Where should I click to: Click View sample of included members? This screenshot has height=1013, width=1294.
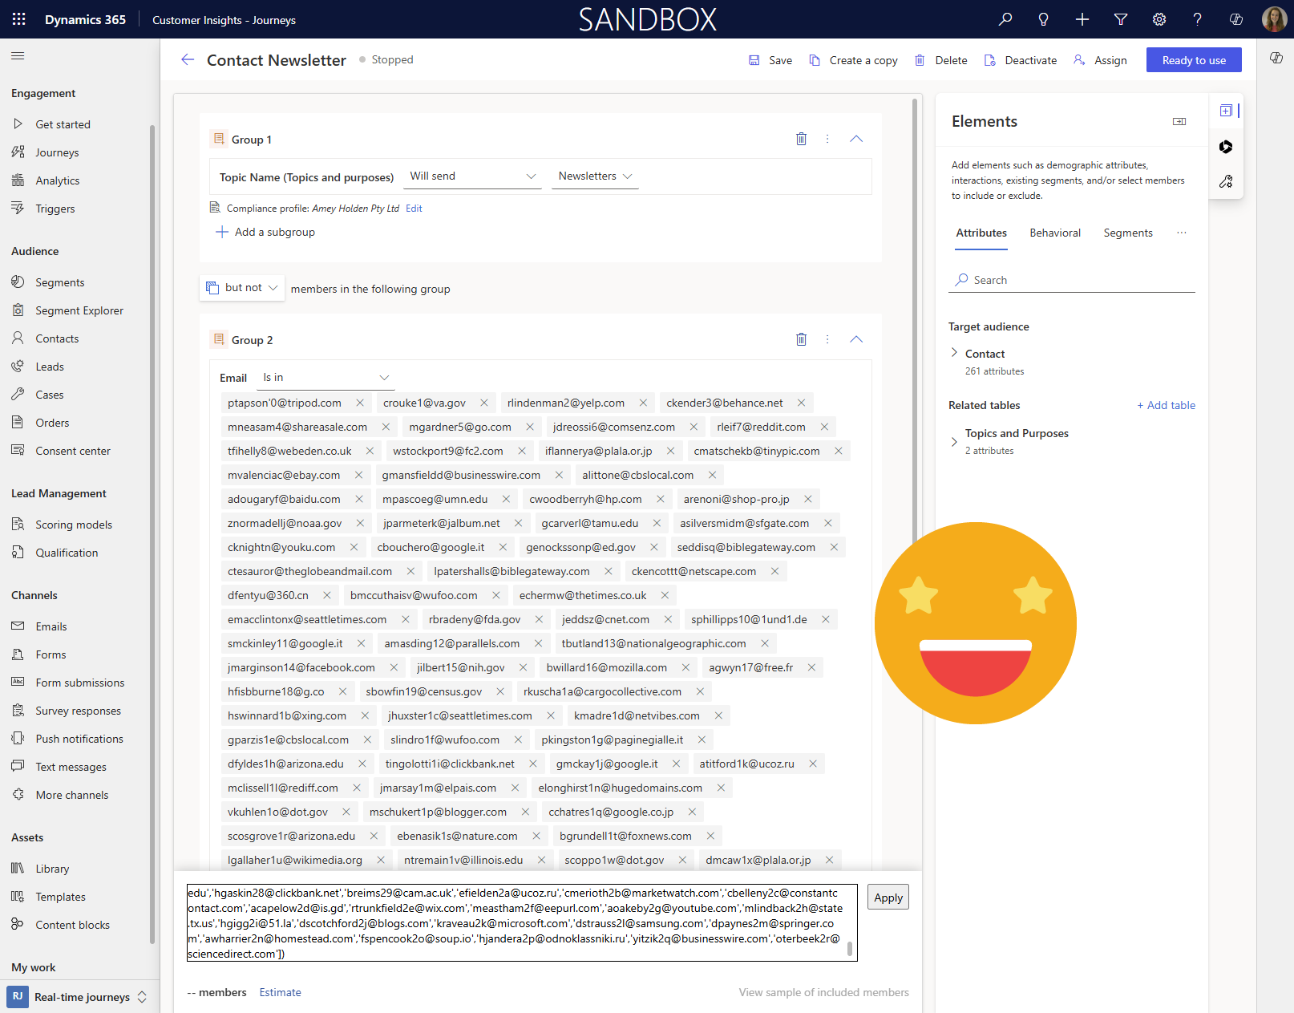[823, 992]
